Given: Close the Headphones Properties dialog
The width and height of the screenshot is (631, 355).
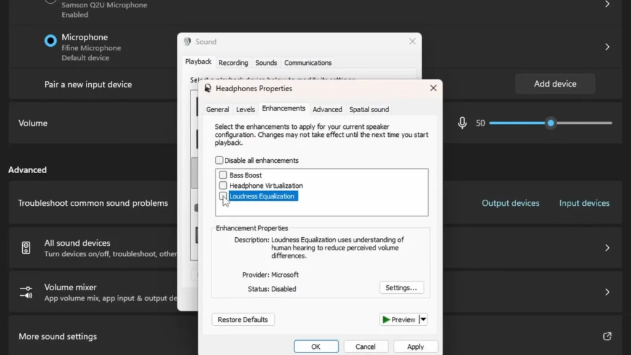Looking at the screenshot, I should coord(433,88).
